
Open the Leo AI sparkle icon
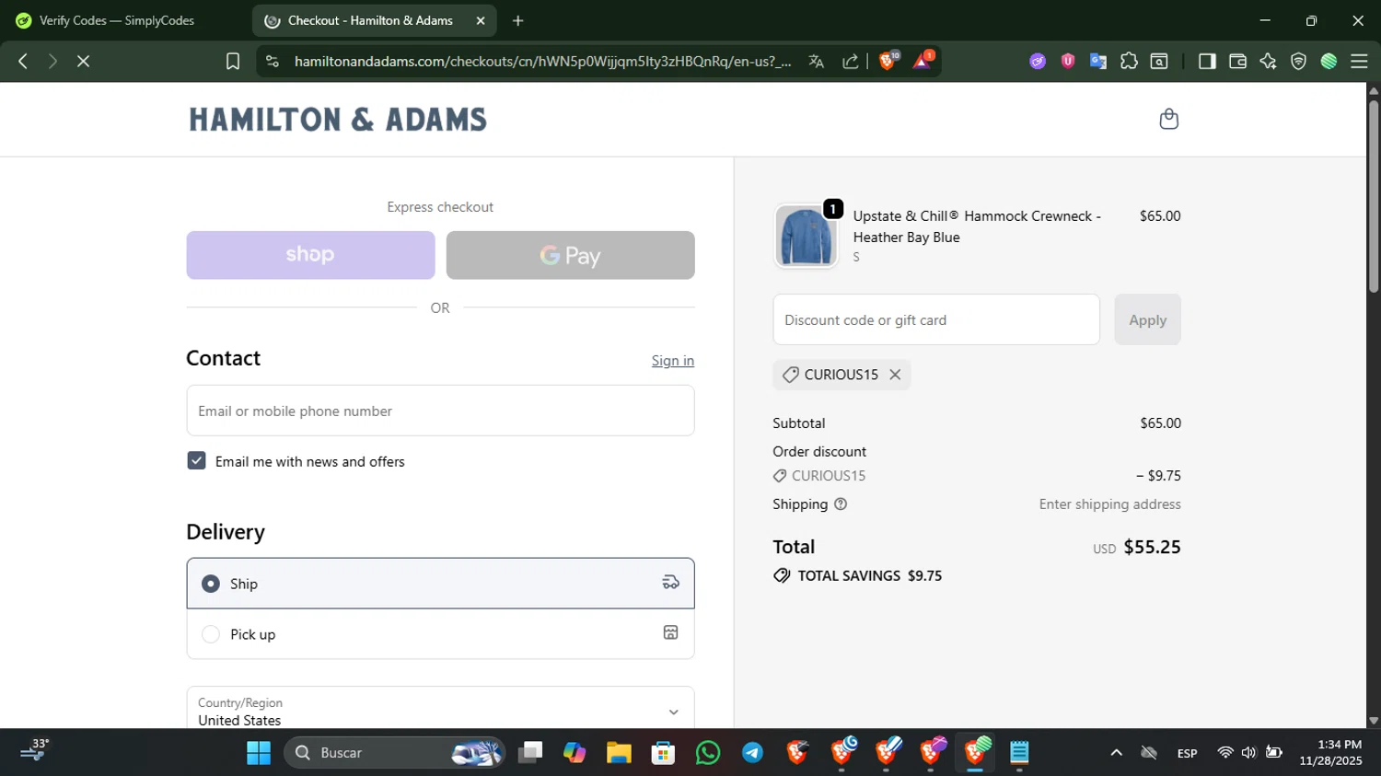pos(1268,62)
